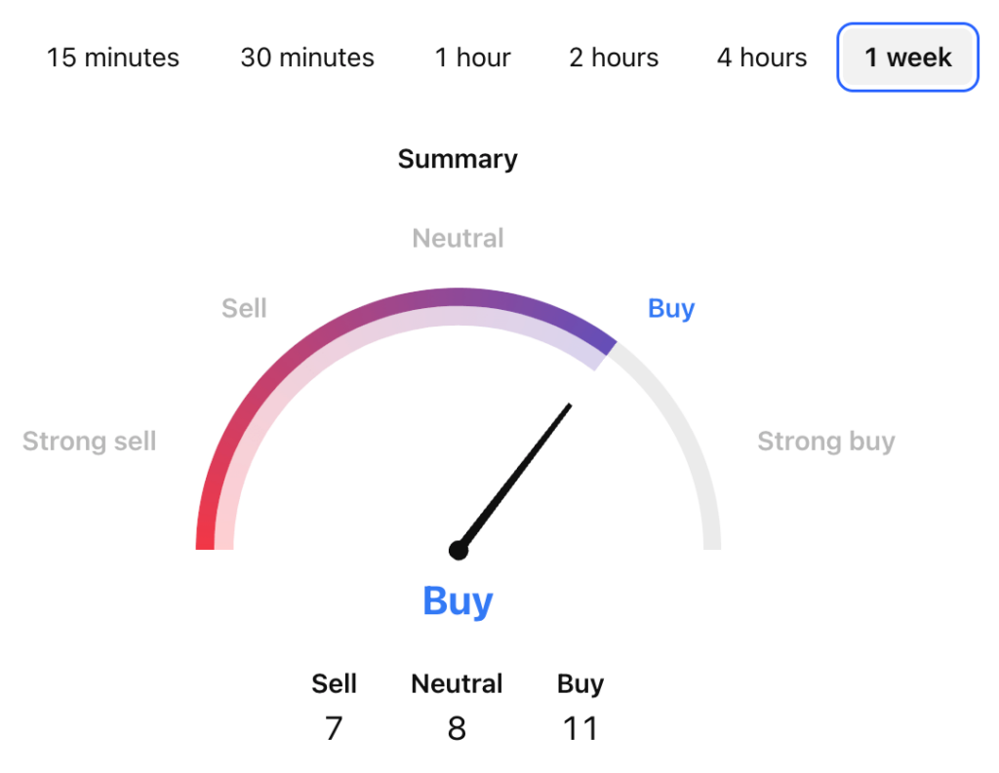Open the 2 hours timeframe tab
The width and height of the screenshot is (999, 773).
coord(614,58)
